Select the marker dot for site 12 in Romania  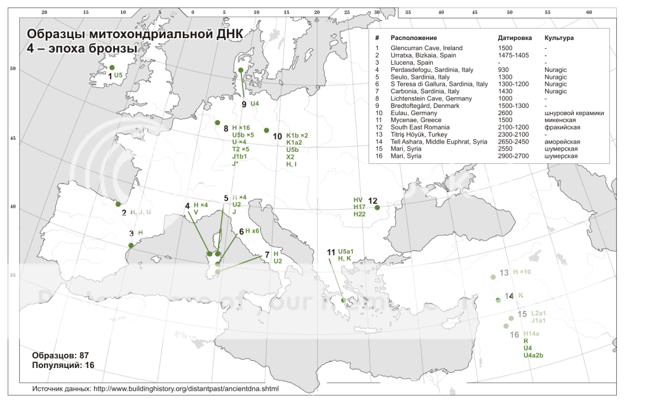point(377,207)
